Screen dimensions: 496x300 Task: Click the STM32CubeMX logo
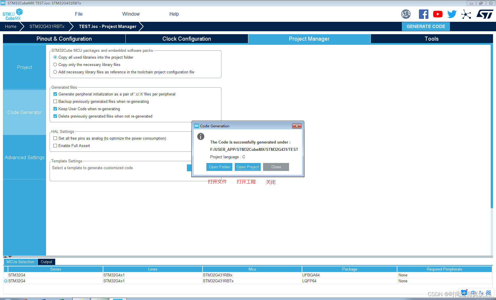point(12,14)
